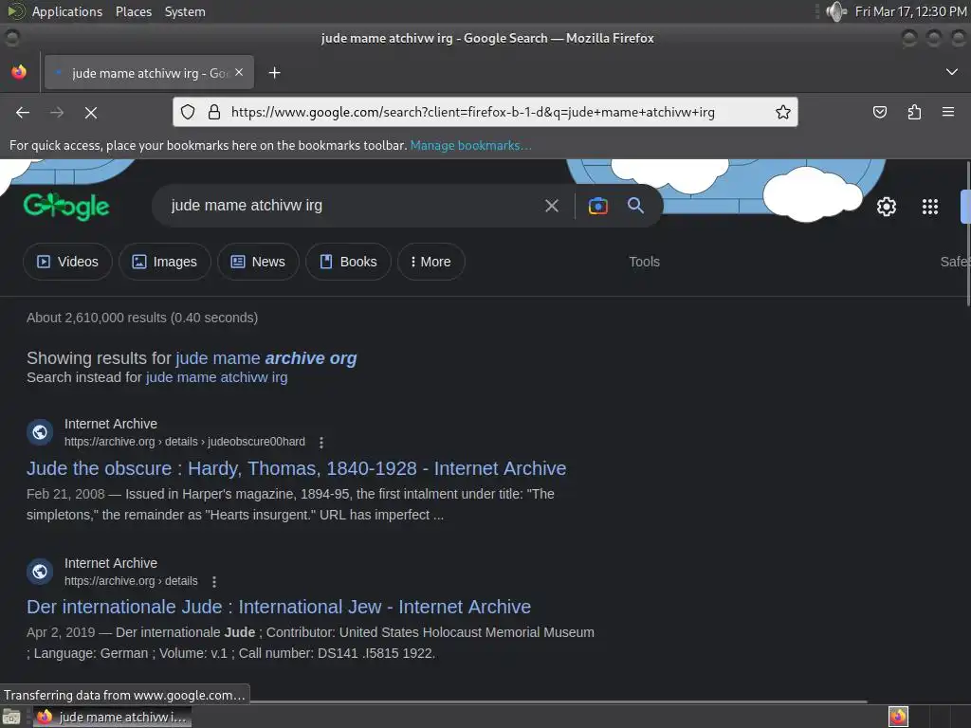Open Firefox View pinned icon
Viewport: 971px width, 728px height.
(x=19, y=72)
